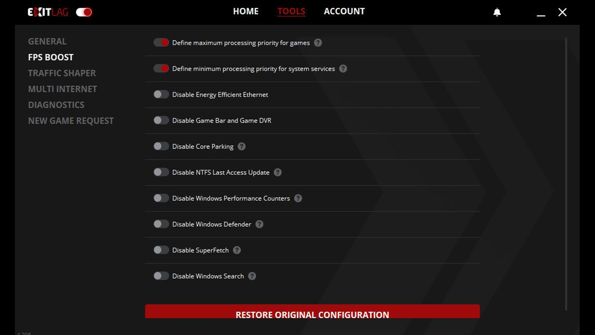Click help icon beside Disable Core Parking

click(241, 147)
